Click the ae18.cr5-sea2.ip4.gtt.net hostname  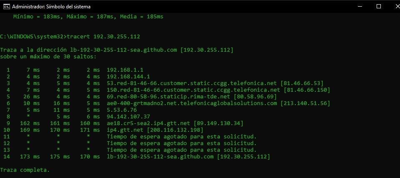click(x=148, y=123)
